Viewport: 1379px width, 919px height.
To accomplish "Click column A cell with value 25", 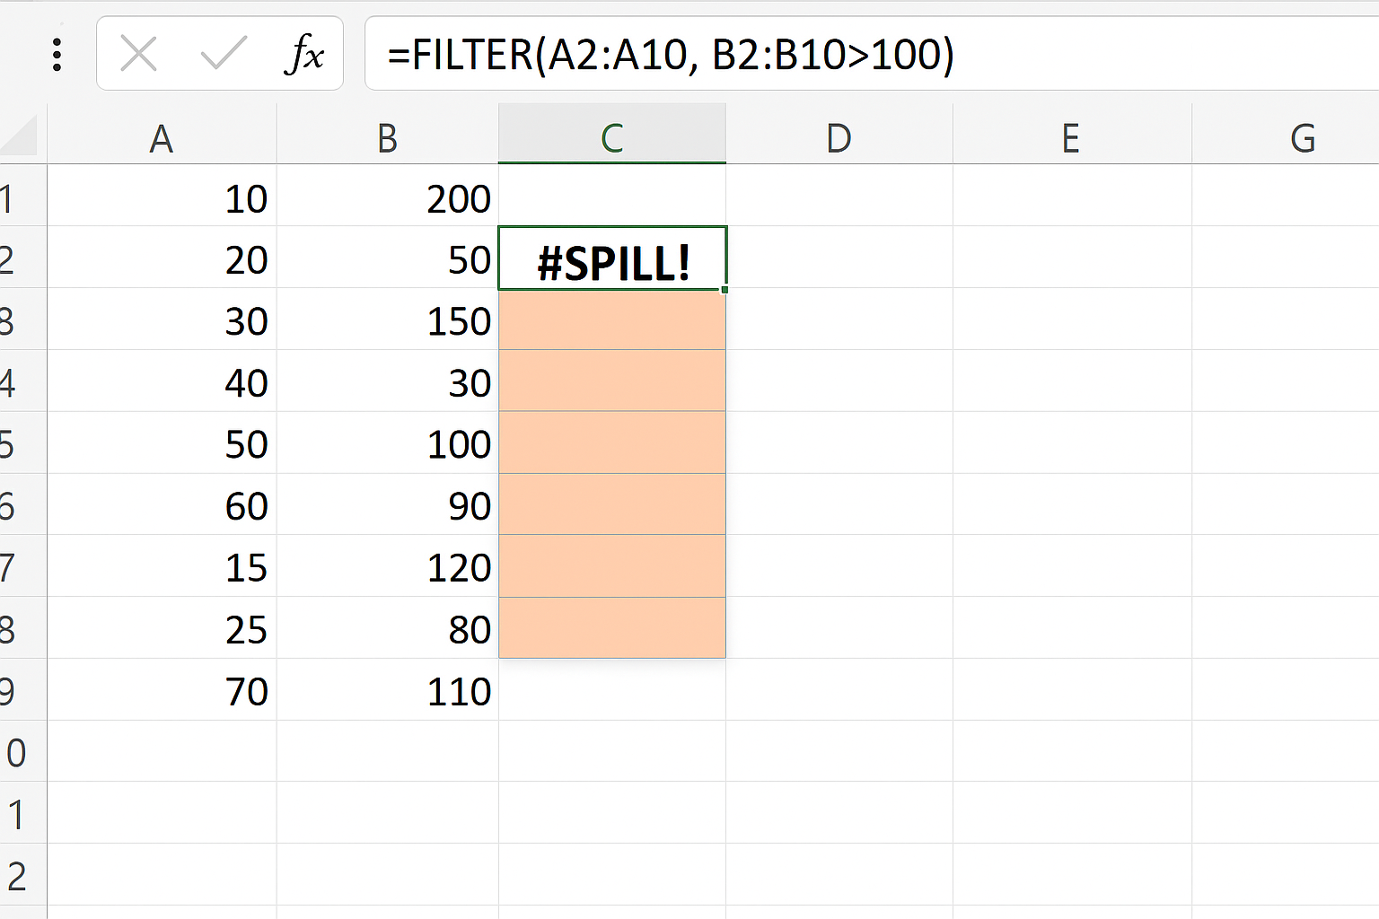I will point(162,628).
